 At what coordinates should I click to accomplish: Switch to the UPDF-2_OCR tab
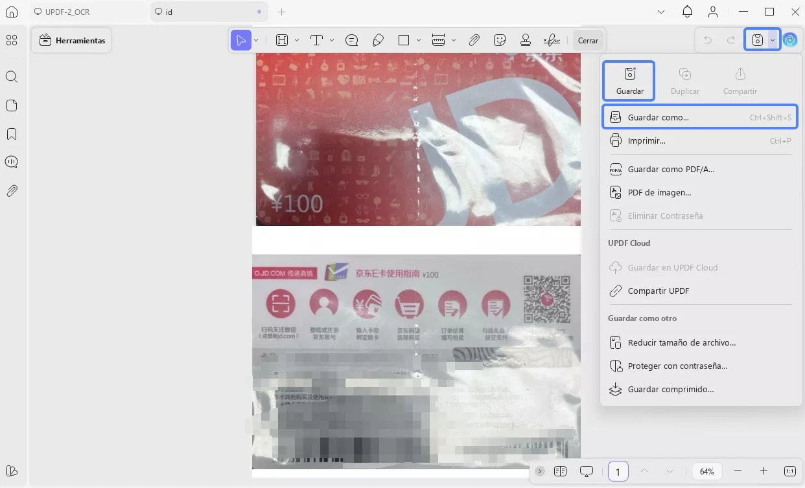pyautogui.click(x=88, y=12)
